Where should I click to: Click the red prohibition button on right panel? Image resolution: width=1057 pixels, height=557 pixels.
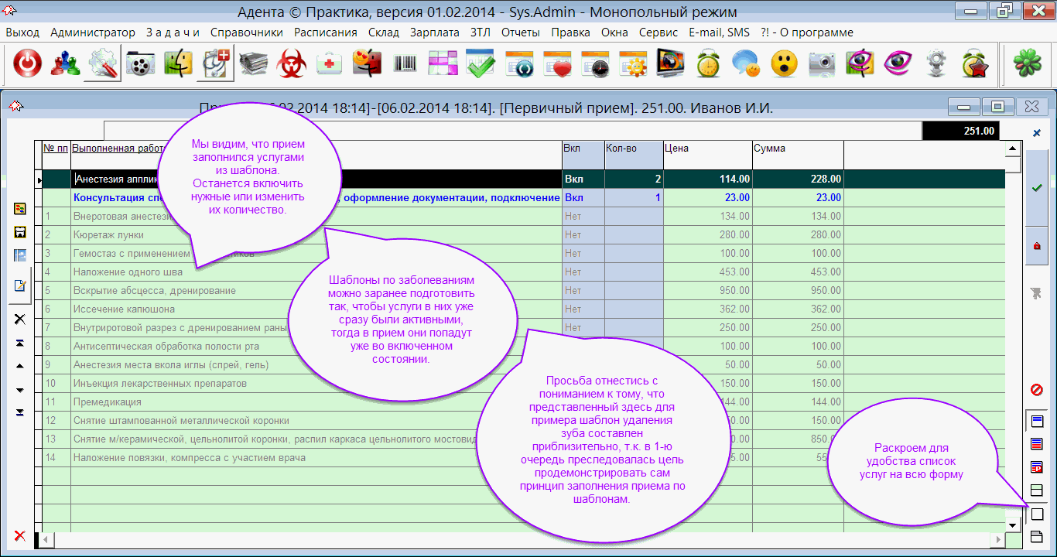(x=1037, y=389)
